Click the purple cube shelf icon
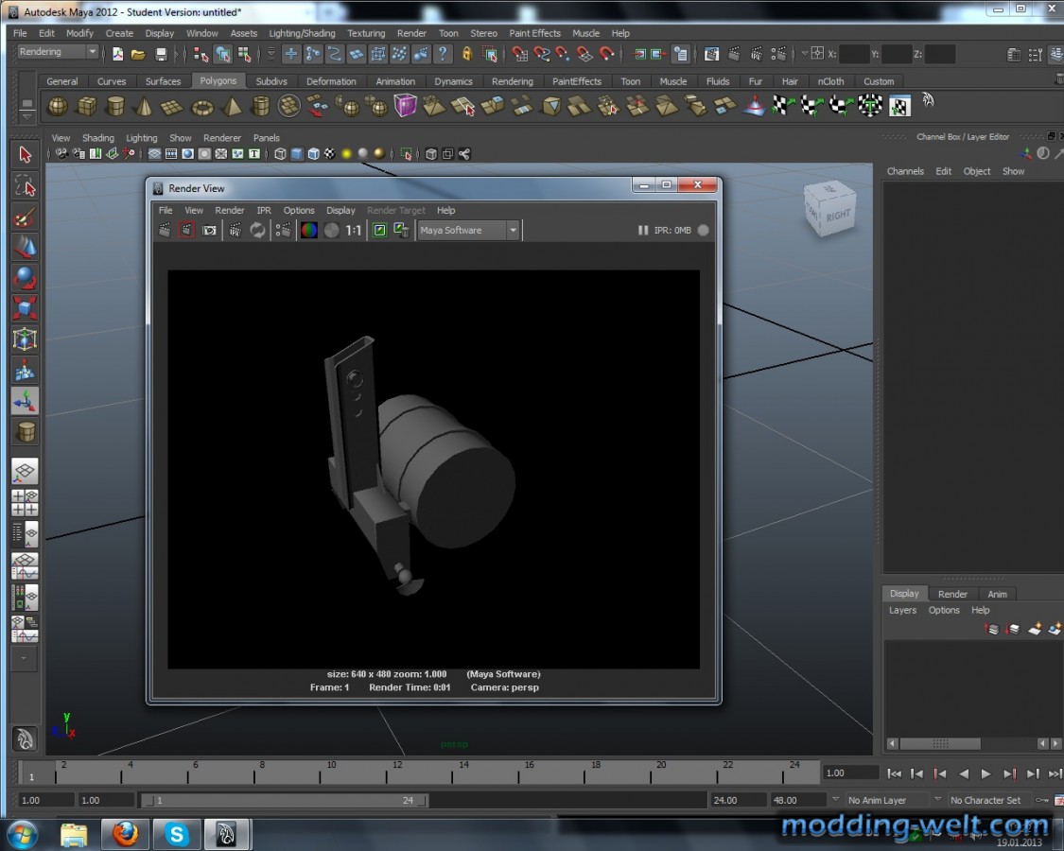This screenshot has width=1064, height=851. coord(405,107)
